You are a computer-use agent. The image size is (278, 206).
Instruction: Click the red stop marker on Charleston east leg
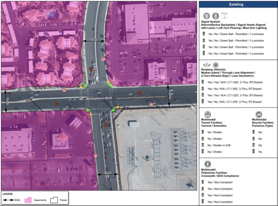coord(151,104)
